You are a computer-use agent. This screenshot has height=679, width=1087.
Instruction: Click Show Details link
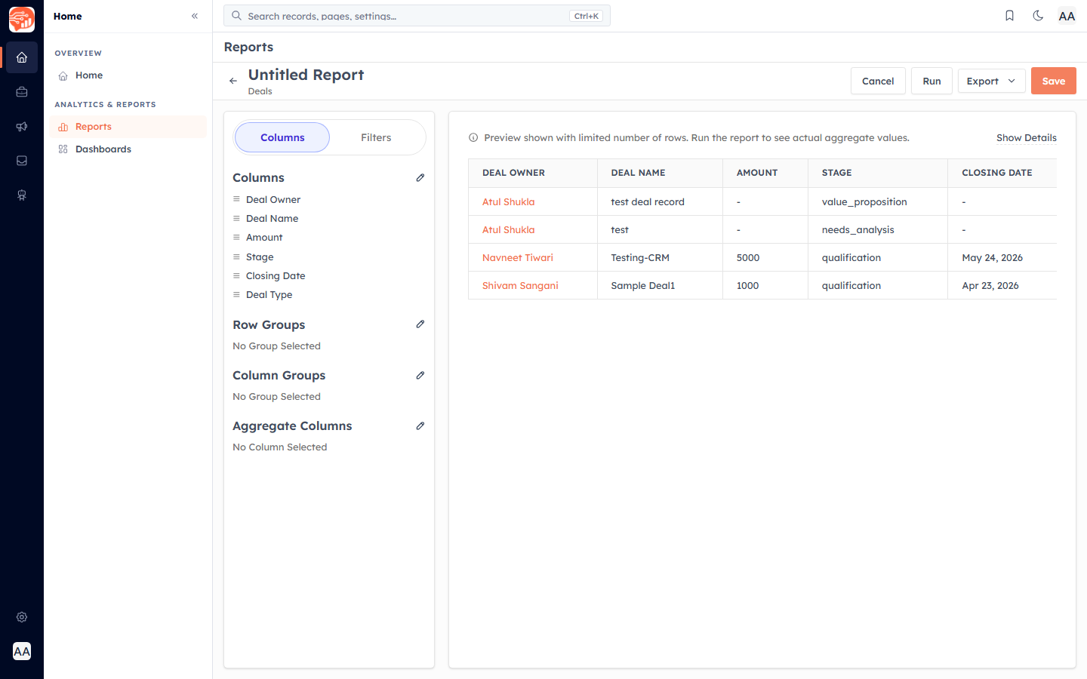(x=1026, y=137)
